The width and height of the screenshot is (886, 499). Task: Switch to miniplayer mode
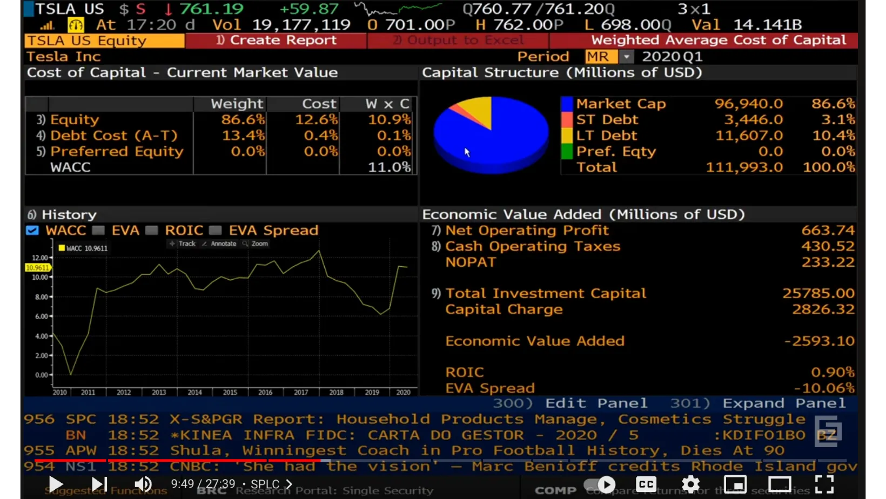pyautogui.click(x=735, y=484)
